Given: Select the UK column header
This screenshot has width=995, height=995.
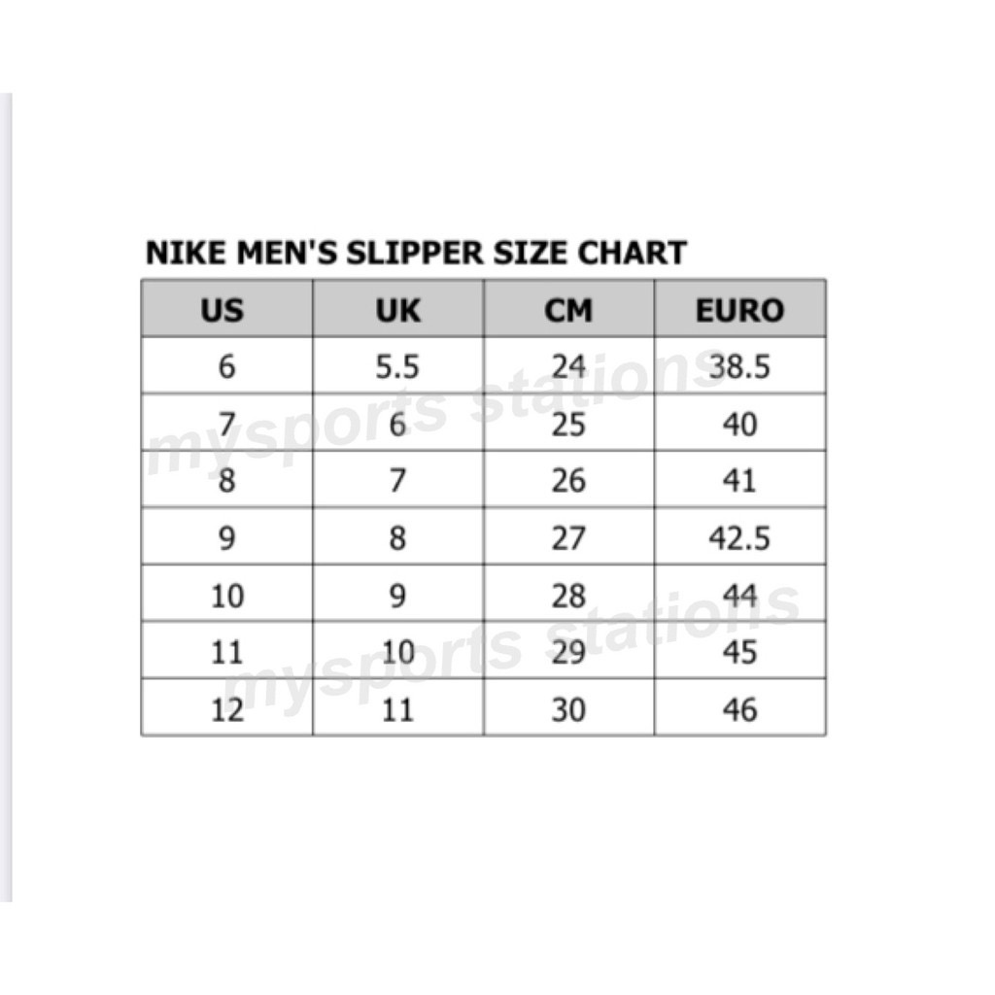Looking at the screenshot, I should 397,310.
